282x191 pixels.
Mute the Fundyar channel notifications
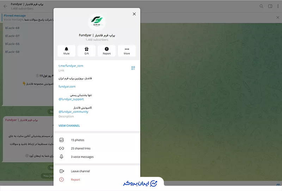pyautogui.click(x=66, y=51)
